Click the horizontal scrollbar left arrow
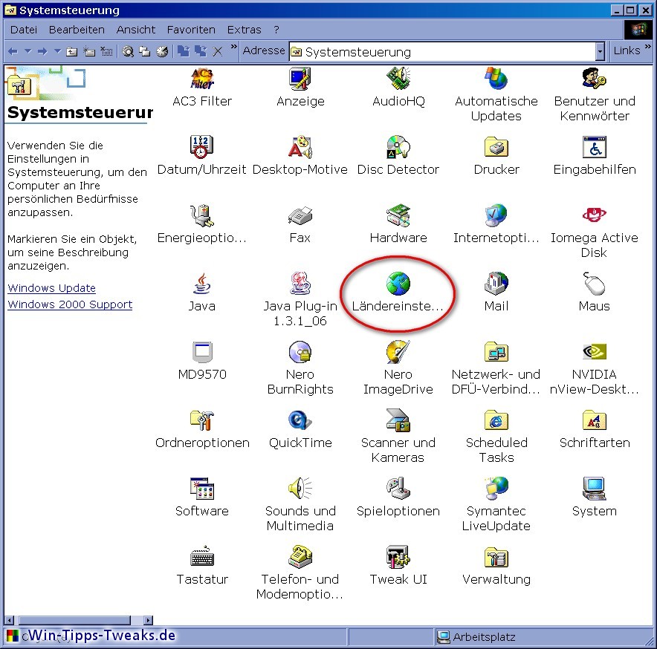This screenshot has height=649, width=657. 10,620
